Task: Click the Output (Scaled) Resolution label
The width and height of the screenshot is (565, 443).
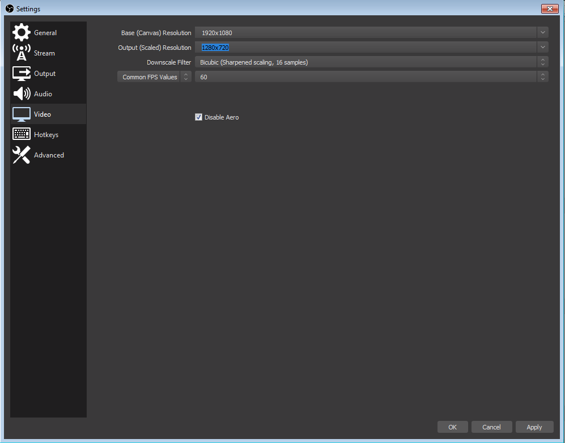Action: pyautogui.click(x=155, y=48)
